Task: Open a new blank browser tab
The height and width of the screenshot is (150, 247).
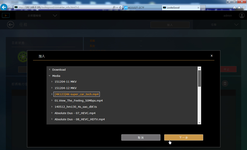Action: pyautogui.click(x=203, y=7)
